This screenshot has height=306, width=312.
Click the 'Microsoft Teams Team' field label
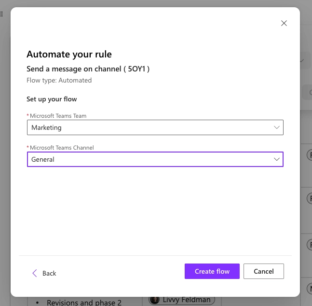pyautogui.click(x=58, y=116)
